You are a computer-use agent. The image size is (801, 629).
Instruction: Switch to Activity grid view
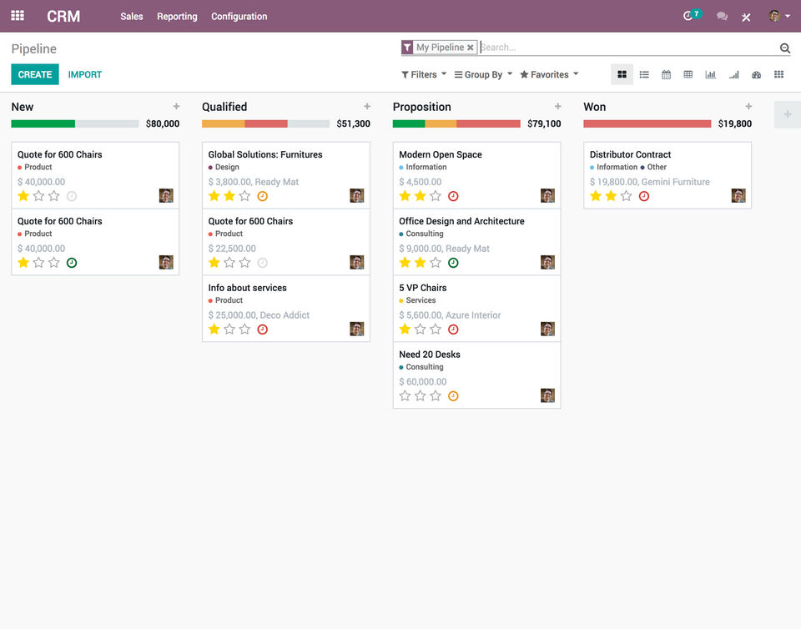778,74
